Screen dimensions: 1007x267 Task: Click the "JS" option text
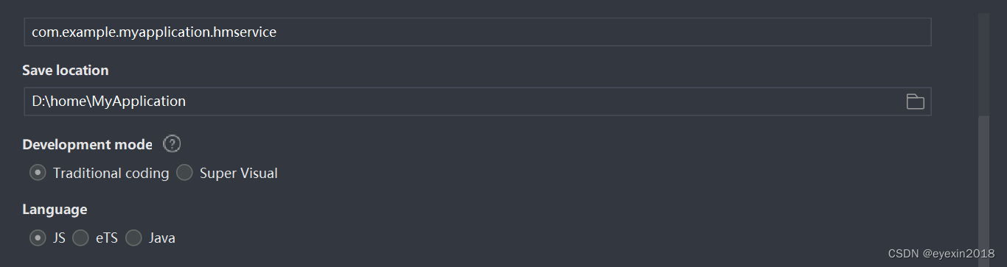59,238
